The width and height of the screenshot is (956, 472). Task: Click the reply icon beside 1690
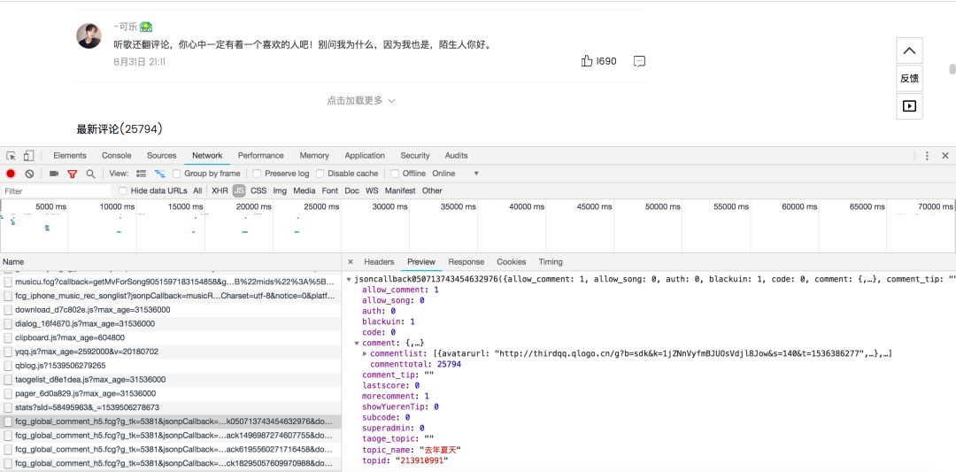click(639, 61)
